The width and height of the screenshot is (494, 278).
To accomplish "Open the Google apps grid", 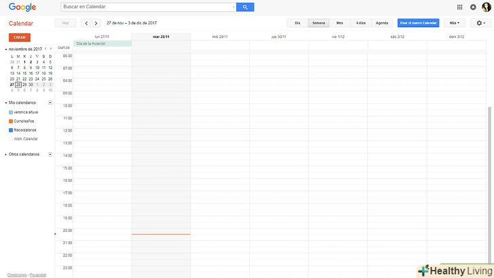I will (x=459, y=7).
